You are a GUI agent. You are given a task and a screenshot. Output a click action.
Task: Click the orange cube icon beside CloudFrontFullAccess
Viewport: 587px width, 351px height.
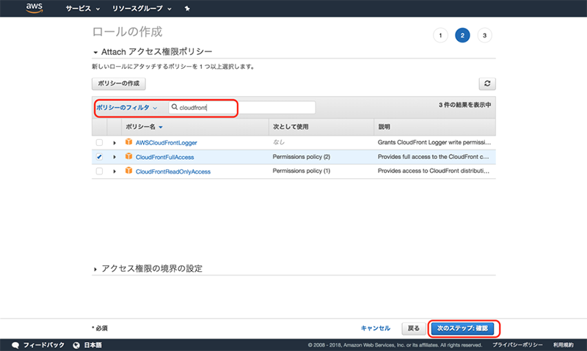tap(128, 157)
